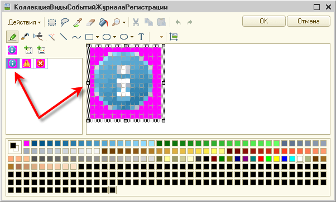This screenshot has width=336, height=202.
Task: Expand the Ellipse tool dropdown arrow
Action: (x=132, y=37)
